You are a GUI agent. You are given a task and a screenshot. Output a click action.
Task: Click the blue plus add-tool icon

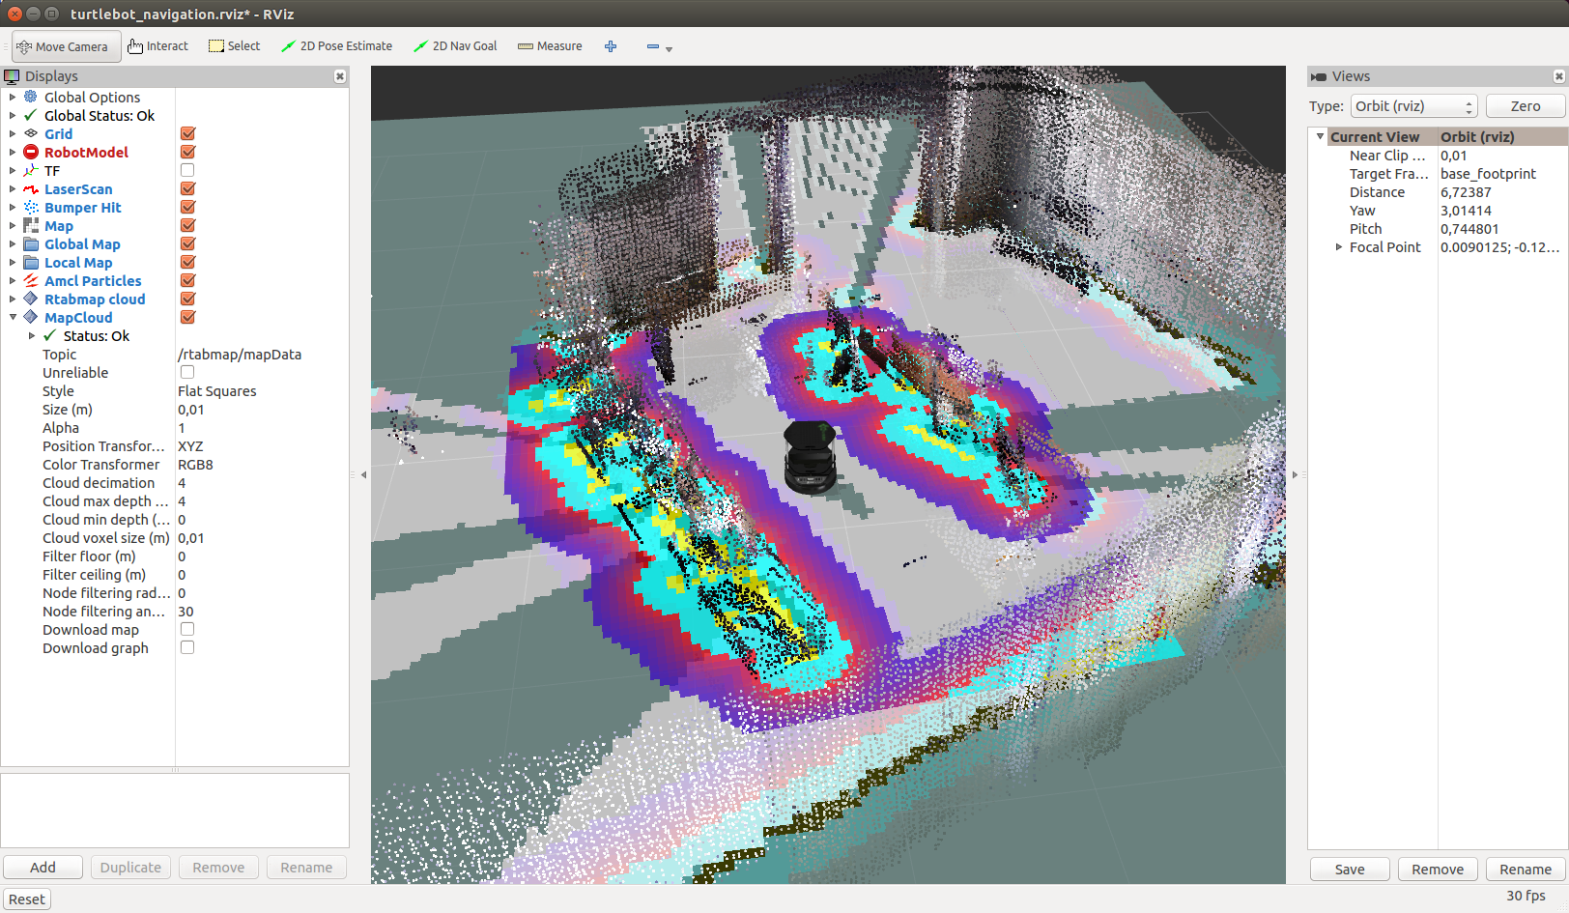tap(611, 46)
